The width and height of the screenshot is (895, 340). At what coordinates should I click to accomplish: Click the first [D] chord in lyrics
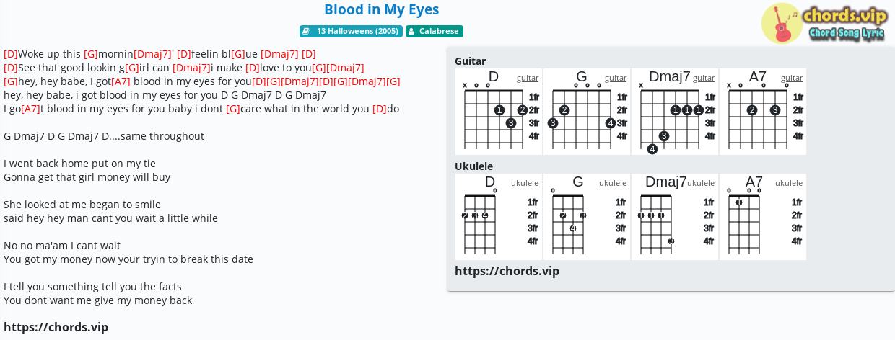point(11,54)
